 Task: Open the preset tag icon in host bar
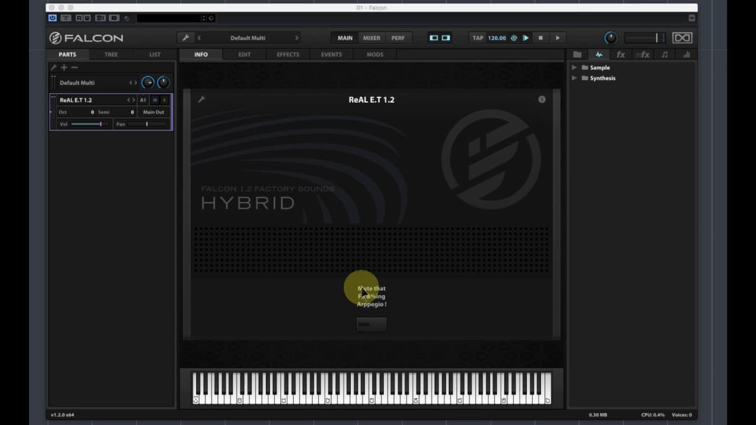coord(211,18)
